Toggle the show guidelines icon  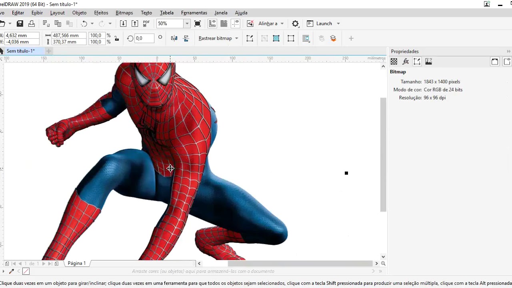pos(236,24)
